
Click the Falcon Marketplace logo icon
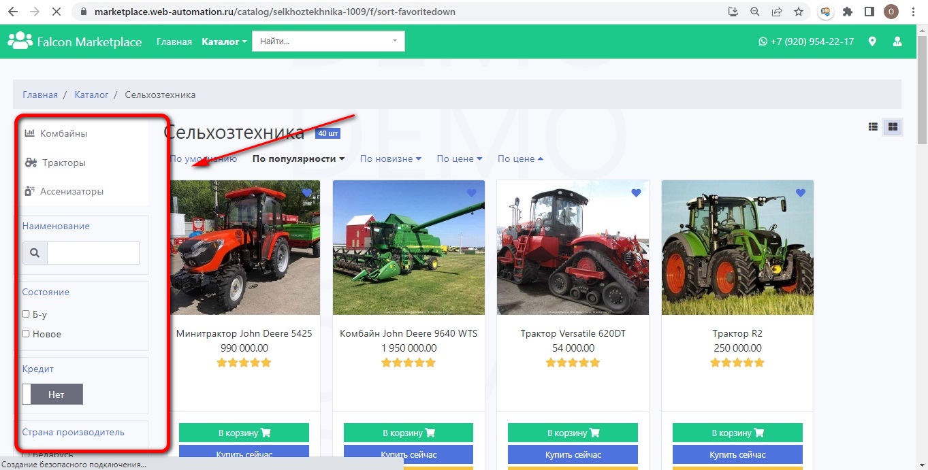(x=20, y=41)
